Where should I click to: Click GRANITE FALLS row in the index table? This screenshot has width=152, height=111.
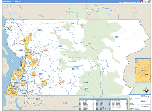103,108
